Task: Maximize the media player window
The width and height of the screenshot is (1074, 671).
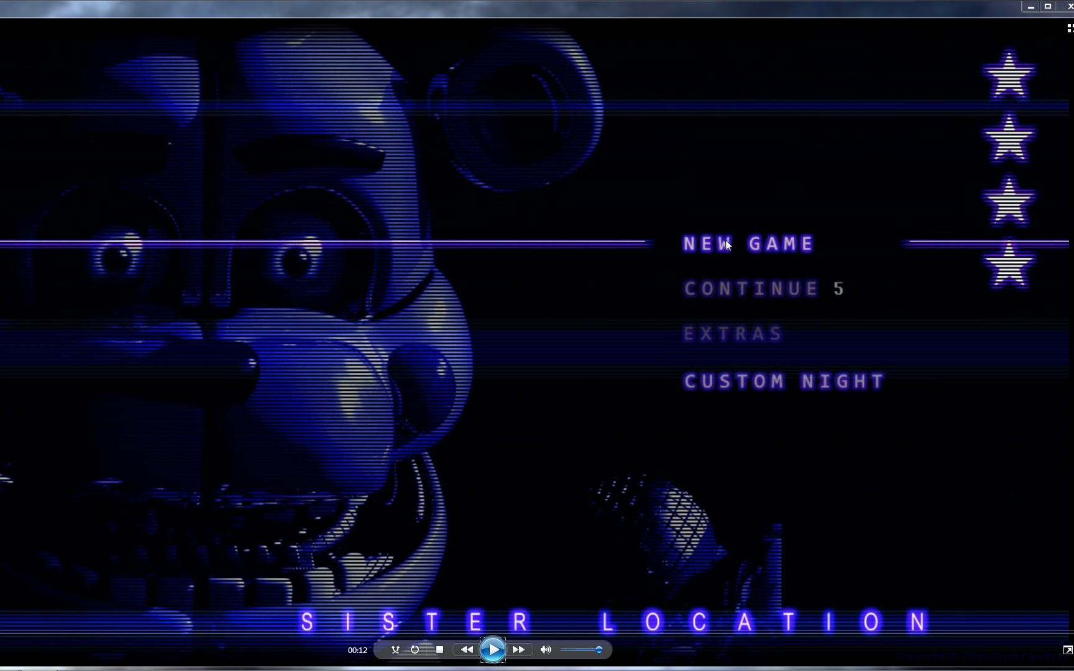Action: pyautogui.click(x=1048, y=7)
